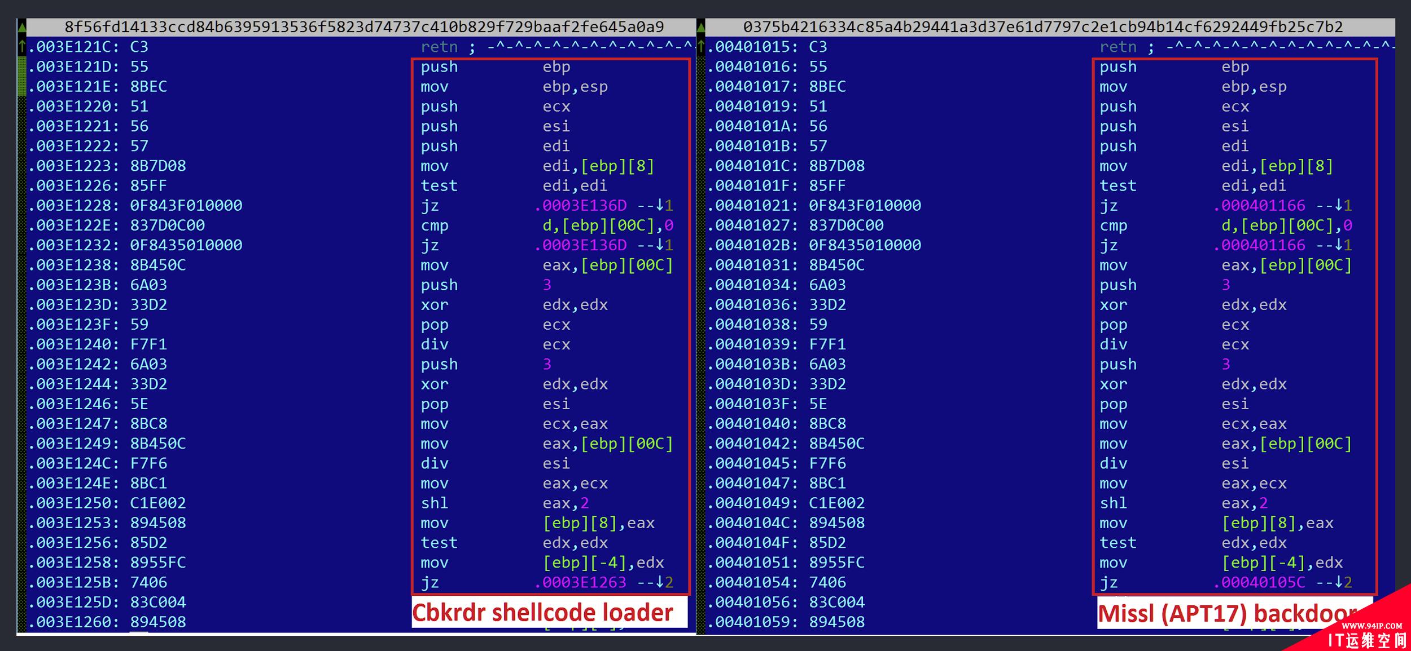
Task: Click operand edi,[ebp][8] on row .0040101C
Action: 1277,166
